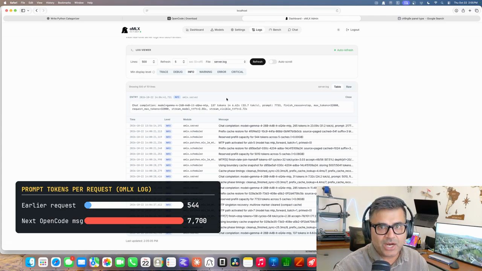Reload the localhost page

(x=337, y=11)
